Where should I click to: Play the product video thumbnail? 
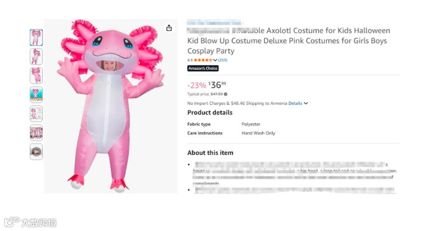pyautogui.click(x=36, y=151)
